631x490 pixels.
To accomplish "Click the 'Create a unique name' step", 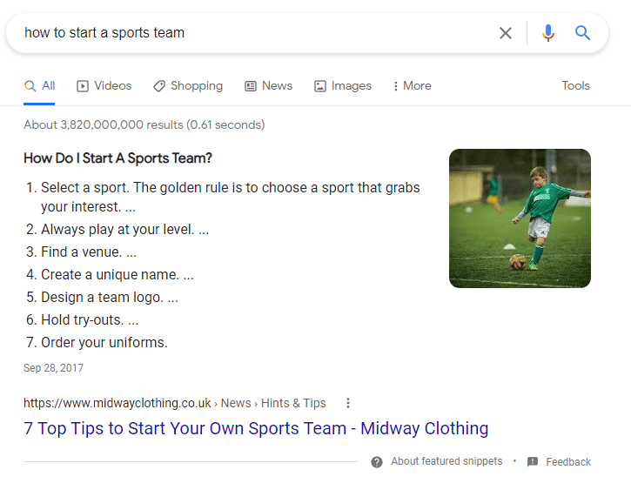I will (117, 274).
